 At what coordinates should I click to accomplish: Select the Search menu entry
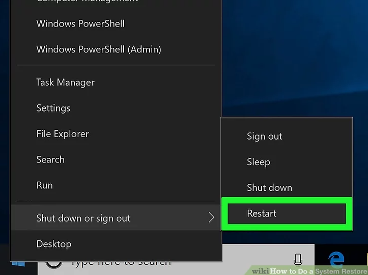(50, 159)
